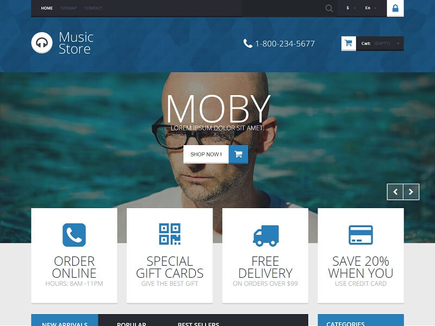Click the blue cart icon beside Shop Now
This screenshot has width=435, height=326.
238,154
